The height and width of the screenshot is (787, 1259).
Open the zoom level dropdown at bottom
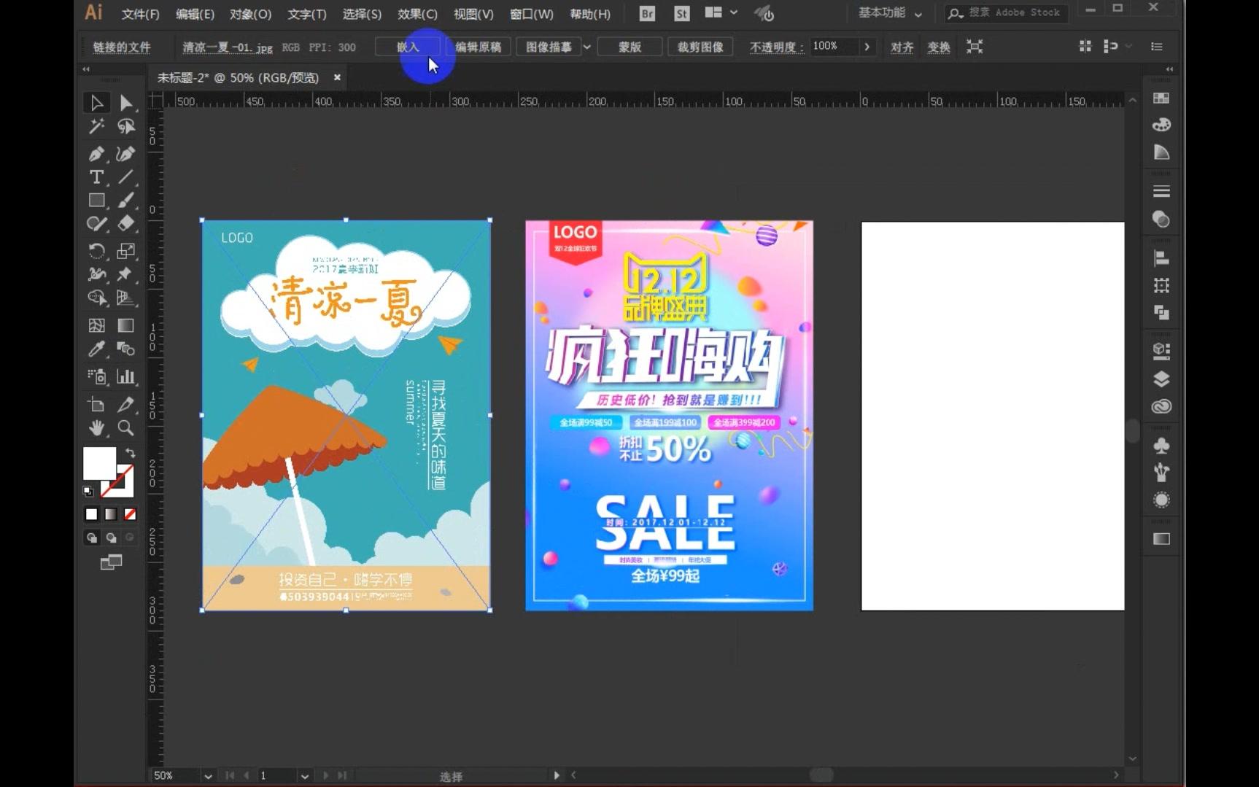click(209, 775)
